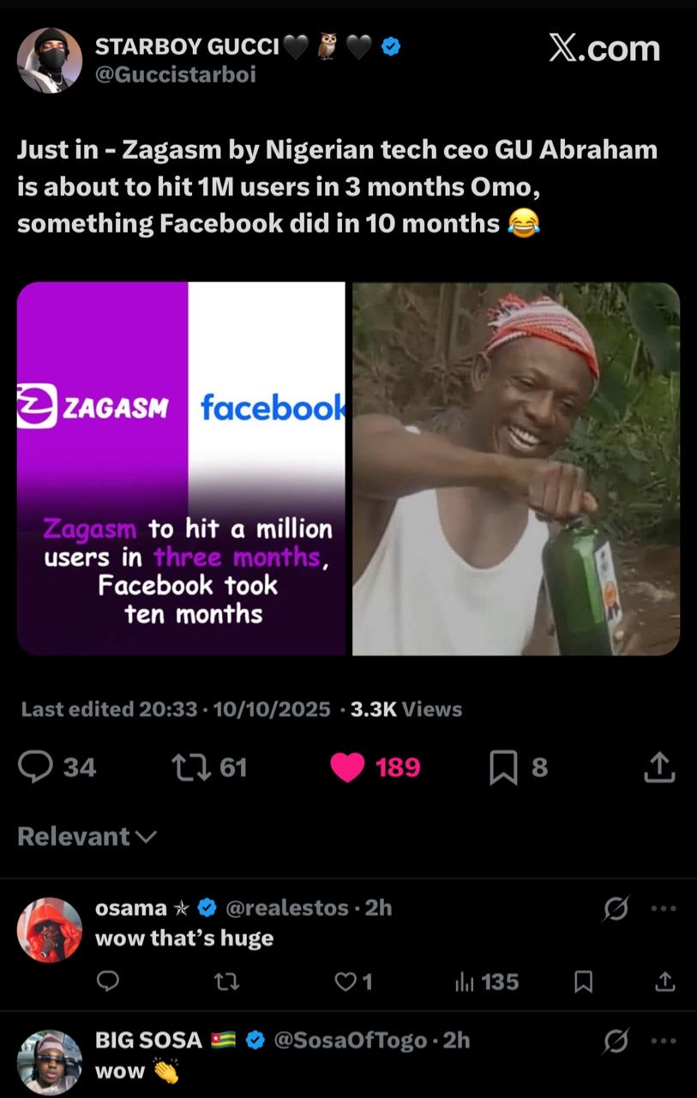The height and width of the screenshot is (1098, 697).
Task: Reply to osama's comment
Action: click(107, 981)
